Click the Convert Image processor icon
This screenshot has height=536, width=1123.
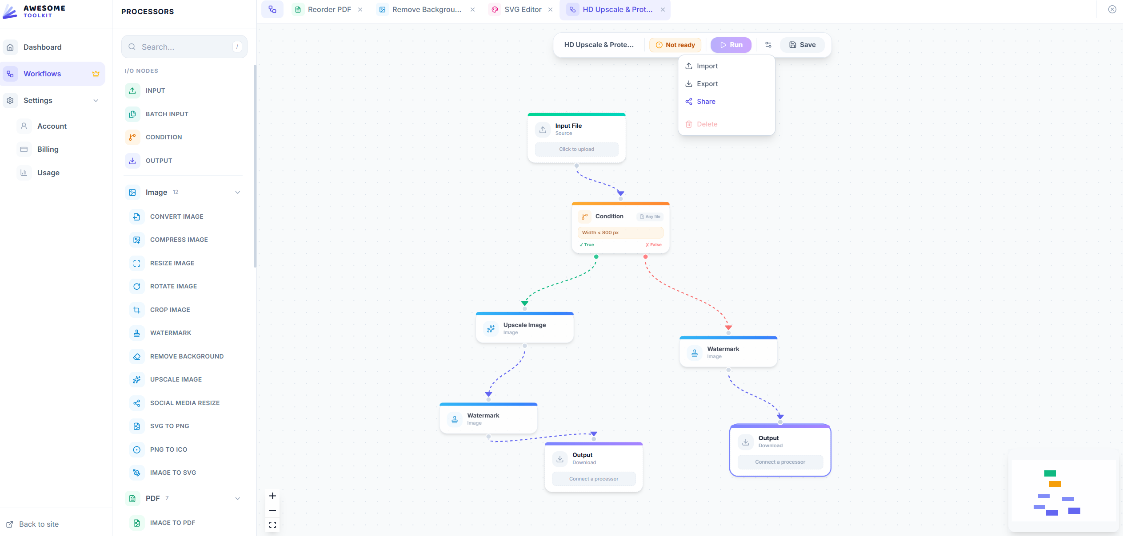(x=137, y=217)
